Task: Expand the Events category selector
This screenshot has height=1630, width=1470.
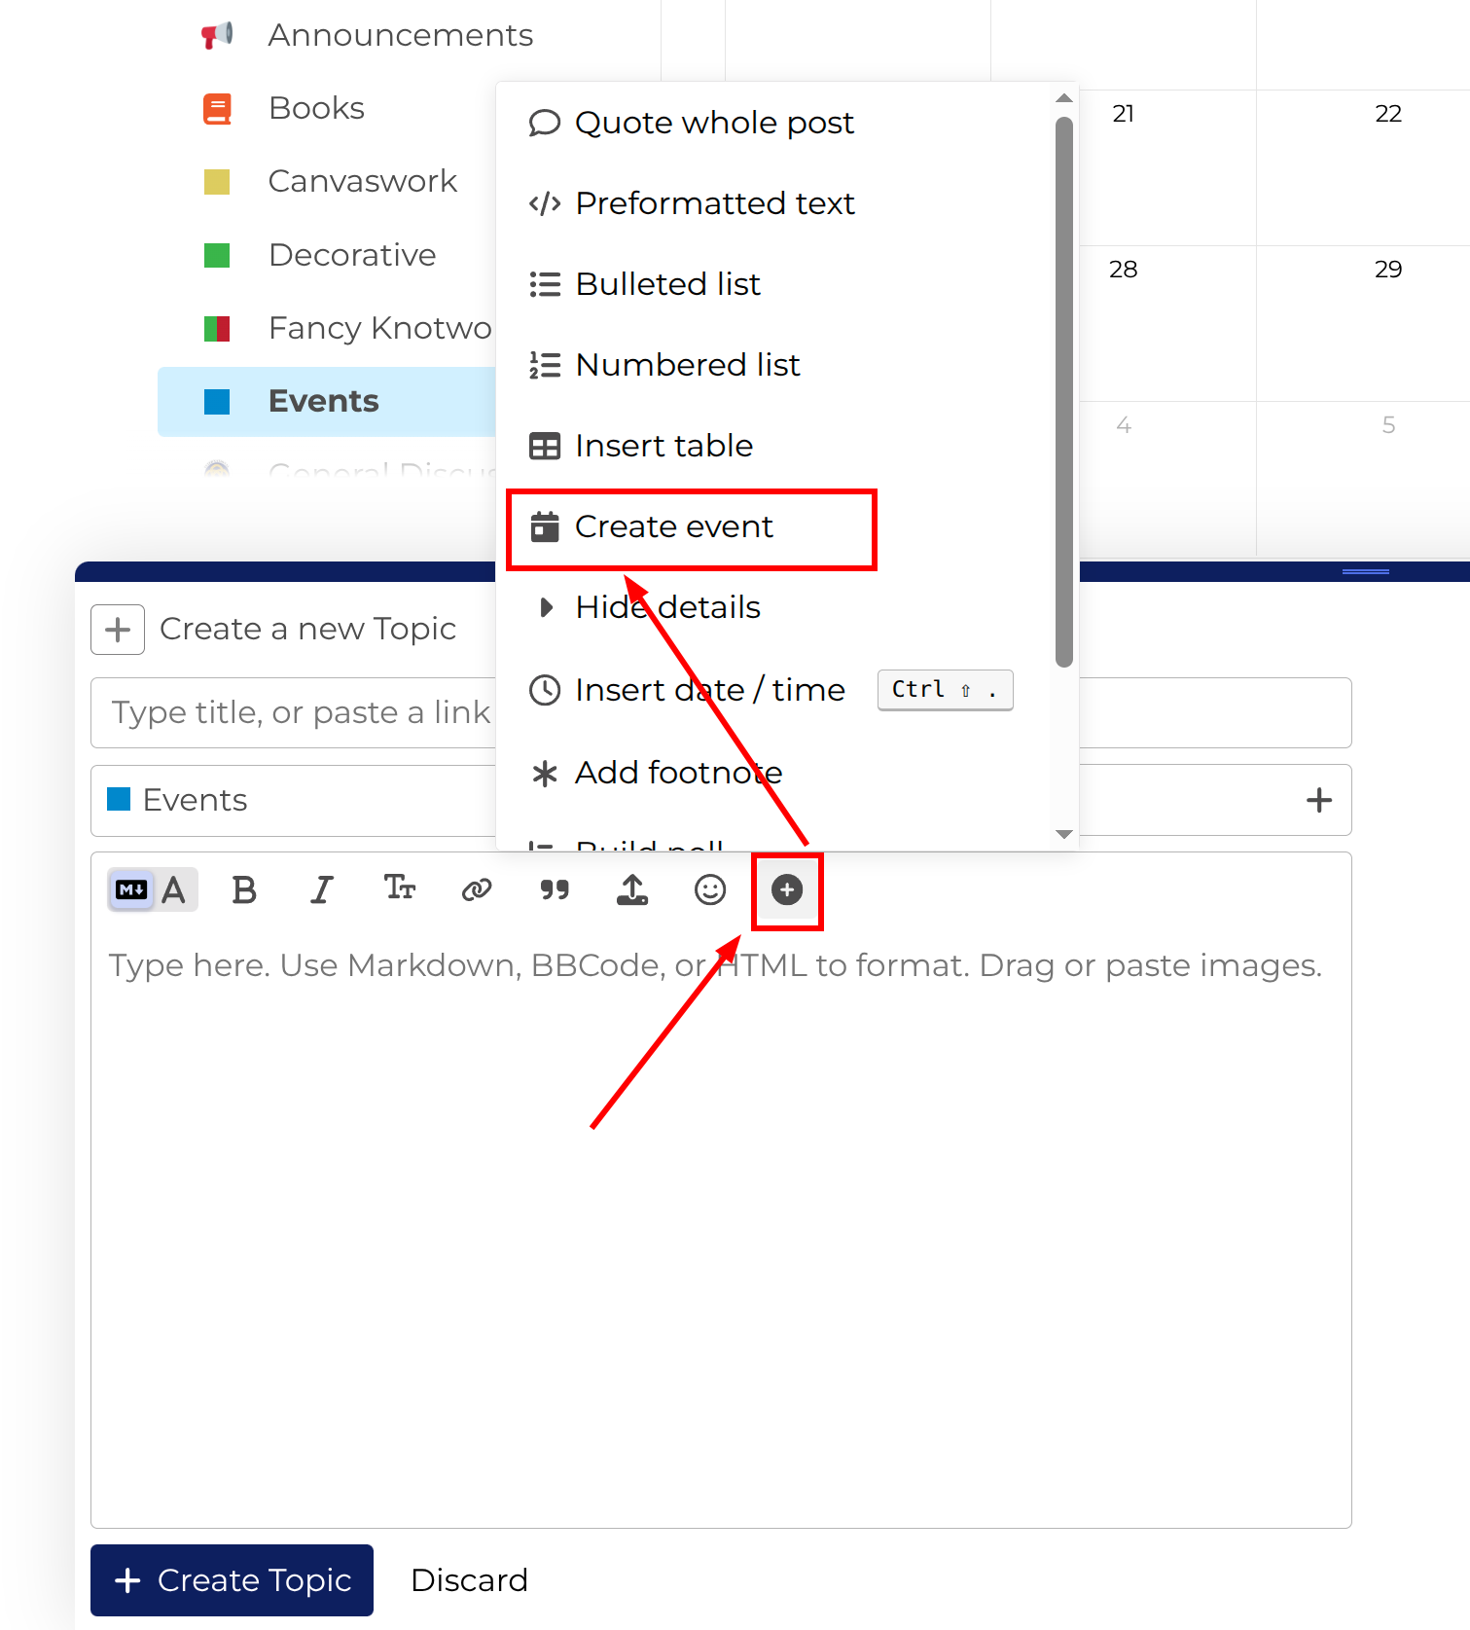Action: [292, 800]
